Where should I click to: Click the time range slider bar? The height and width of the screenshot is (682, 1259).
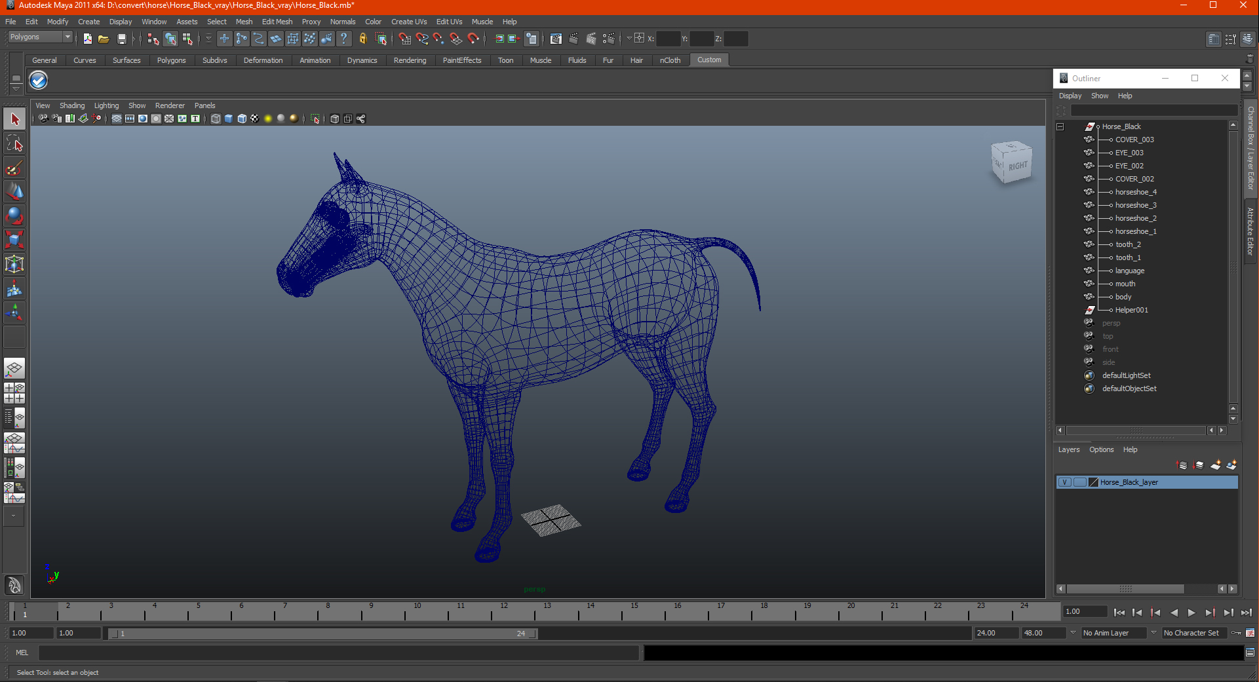[x=323, y=634]
